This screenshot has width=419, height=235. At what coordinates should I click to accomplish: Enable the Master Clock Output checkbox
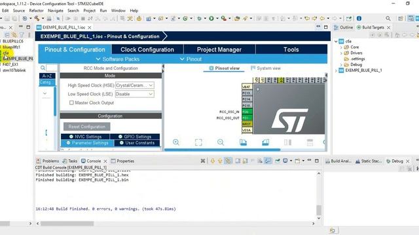point(71,102)
